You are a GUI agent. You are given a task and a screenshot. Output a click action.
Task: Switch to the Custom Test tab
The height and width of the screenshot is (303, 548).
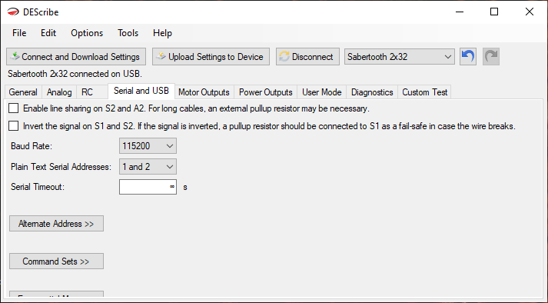tap(424, 92)
